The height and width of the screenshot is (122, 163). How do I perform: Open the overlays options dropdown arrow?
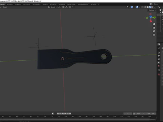point(140,7)
